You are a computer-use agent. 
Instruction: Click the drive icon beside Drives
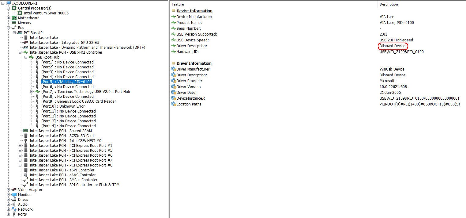coord(14,199)
